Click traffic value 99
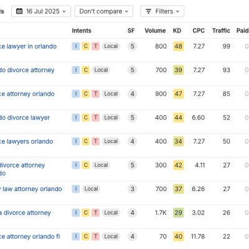The height and width of the screenshot is (249, 249). 227,46
